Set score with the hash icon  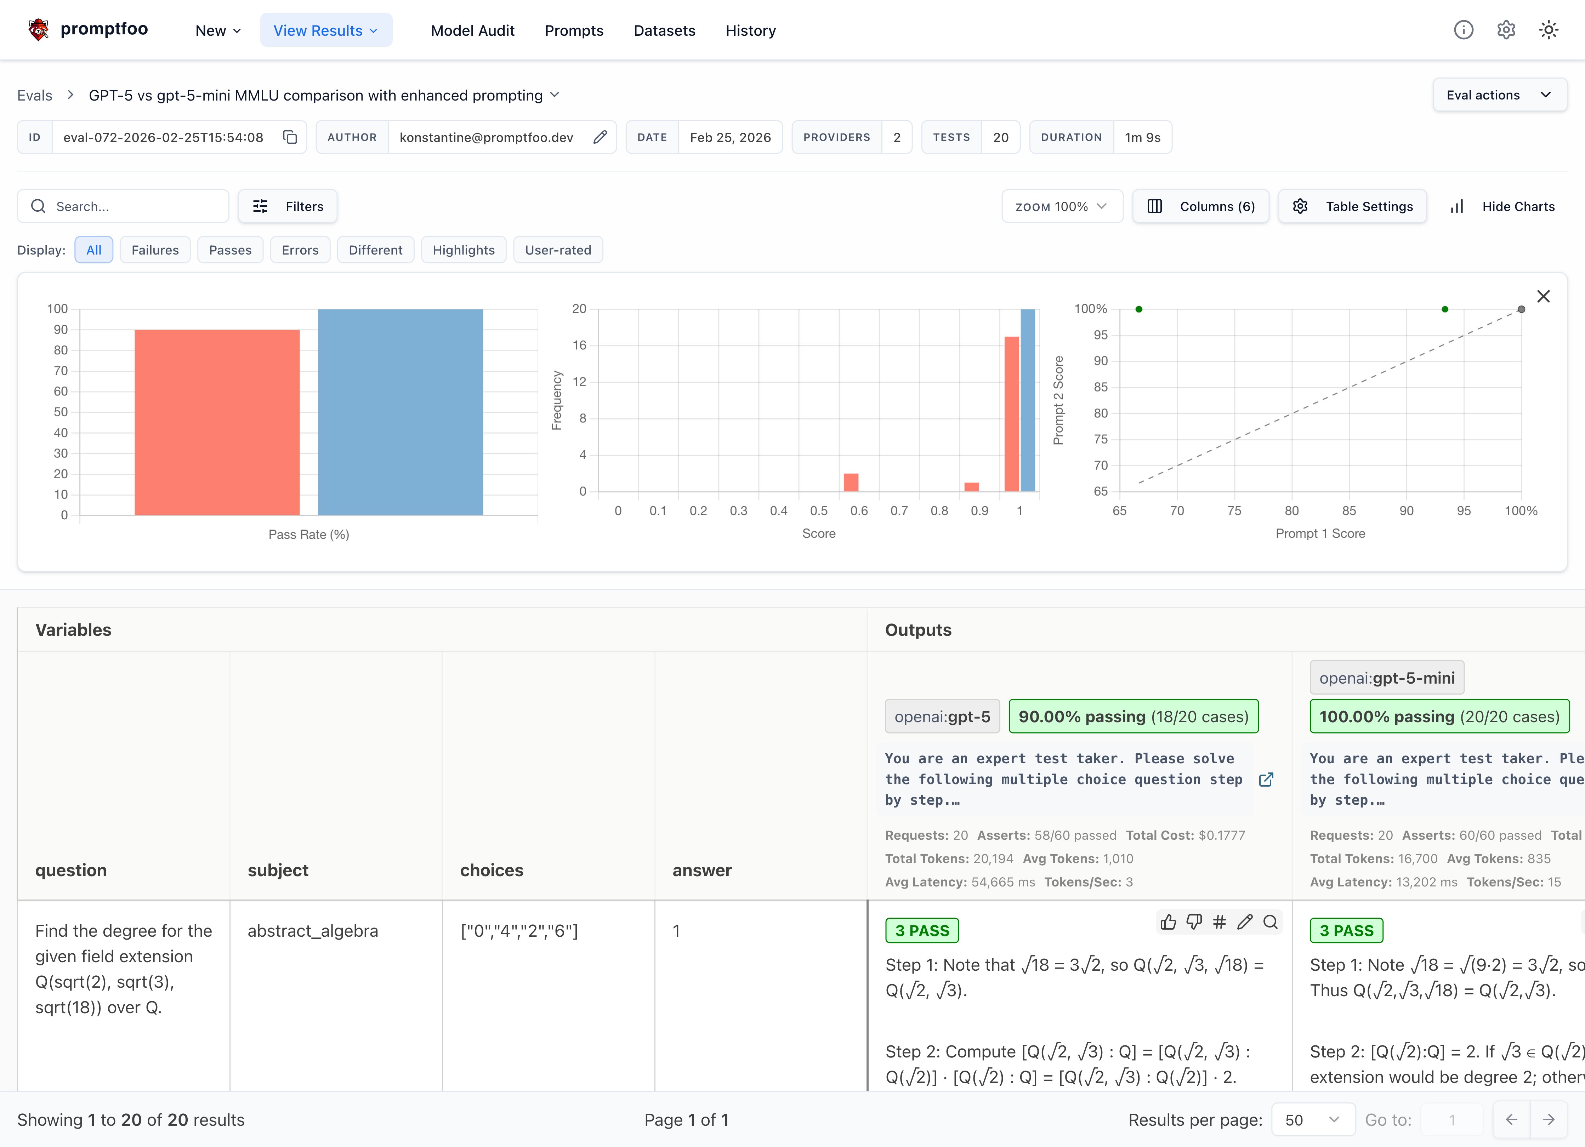click(x=1220, y=922)
